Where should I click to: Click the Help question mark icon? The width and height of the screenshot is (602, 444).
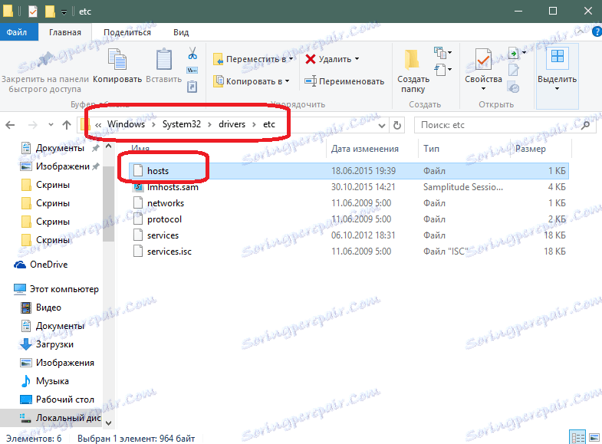pos(597,32)
